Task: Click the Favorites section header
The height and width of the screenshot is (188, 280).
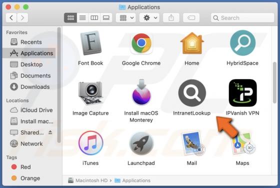Action: click(16, 32)
